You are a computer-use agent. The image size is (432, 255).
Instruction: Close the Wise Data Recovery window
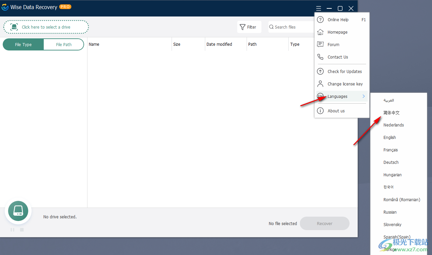(x=351, y=8)
